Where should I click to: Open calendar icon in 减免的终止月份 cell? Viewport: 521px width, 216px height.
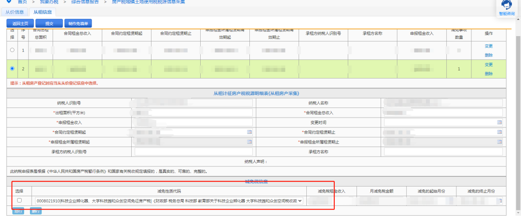(499, 201)
